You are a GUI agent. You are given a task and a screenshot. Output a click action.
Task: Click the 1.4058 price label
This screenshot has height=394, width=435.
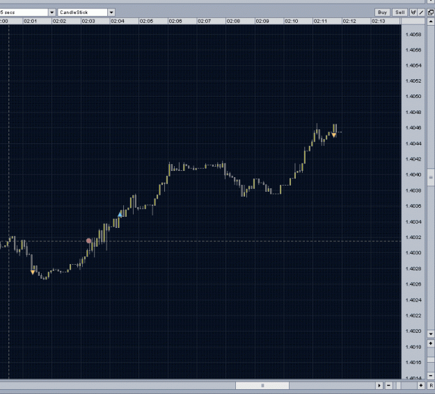[x=413, y=34]
